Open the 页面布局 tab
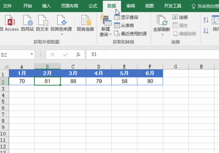The height and width of the screenshot is (153, 219). pyautogui.click(x=69, y=6)
